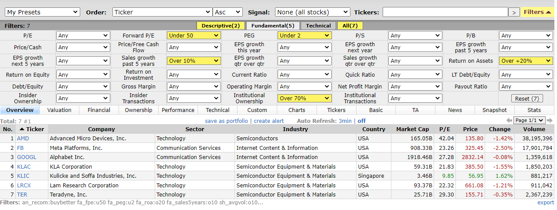Image resolution: width=557 pixels, height=210 pixels.
Task: Click 'save as portfolio' link
Action: pyautogui.click(x=226, y=121)
